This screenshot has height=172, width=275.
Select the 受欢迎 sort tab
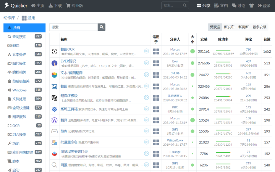[x=215, y=27]
